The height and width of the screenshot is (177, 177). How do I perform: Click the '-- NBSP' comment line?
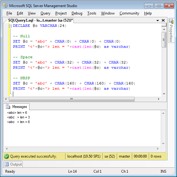click(22, 78)
